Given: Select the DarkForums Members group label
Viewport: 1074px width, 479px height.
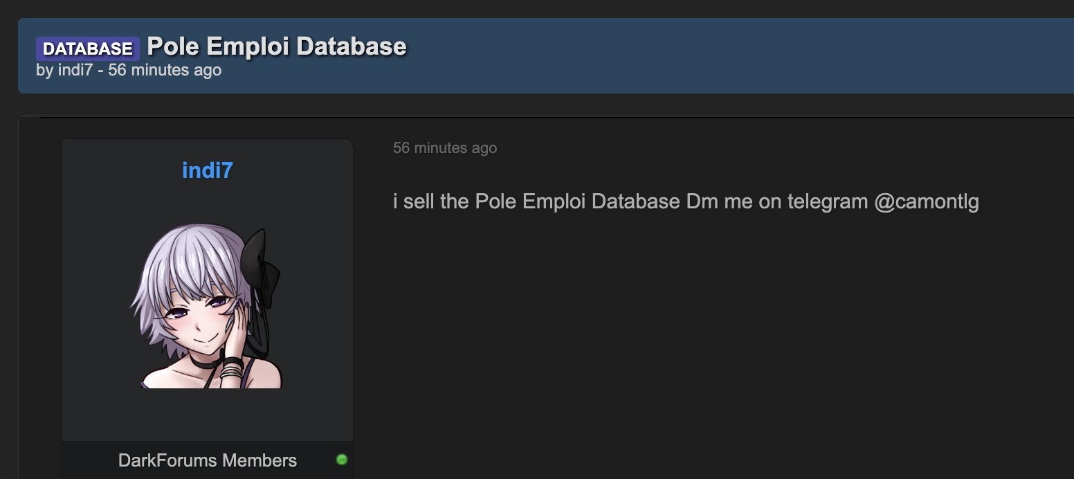Looking at the screenshot, I should click(208, 460).
